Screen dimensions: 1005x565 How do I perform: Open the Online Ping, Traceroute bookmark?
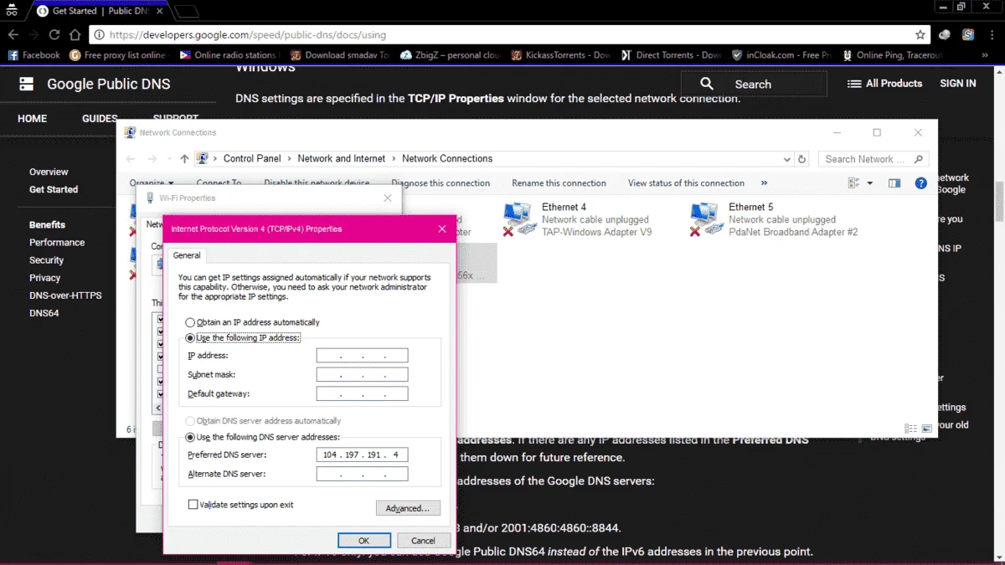(892, 55)
